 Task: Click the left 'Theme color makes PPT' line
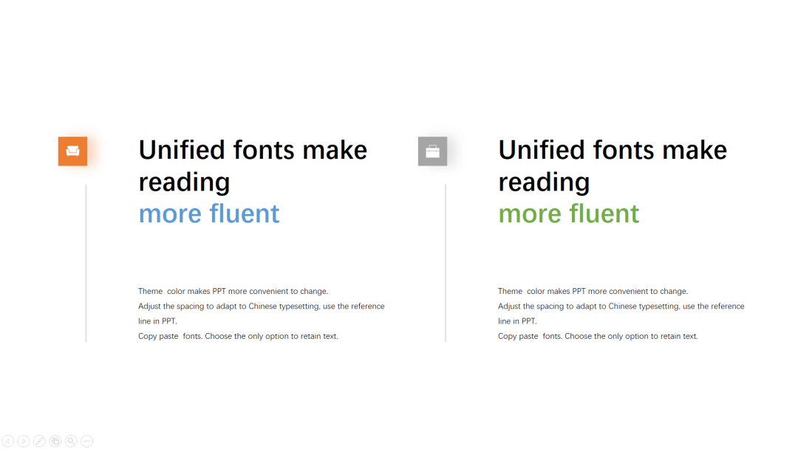(233, 292)
